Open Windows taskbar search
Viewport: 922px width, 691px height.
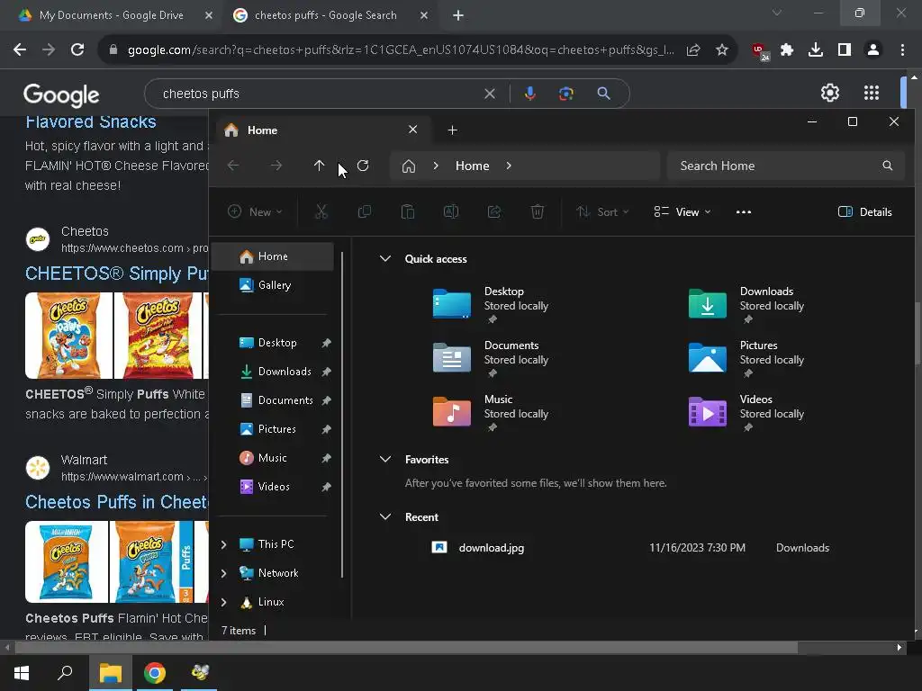point(65,673)
